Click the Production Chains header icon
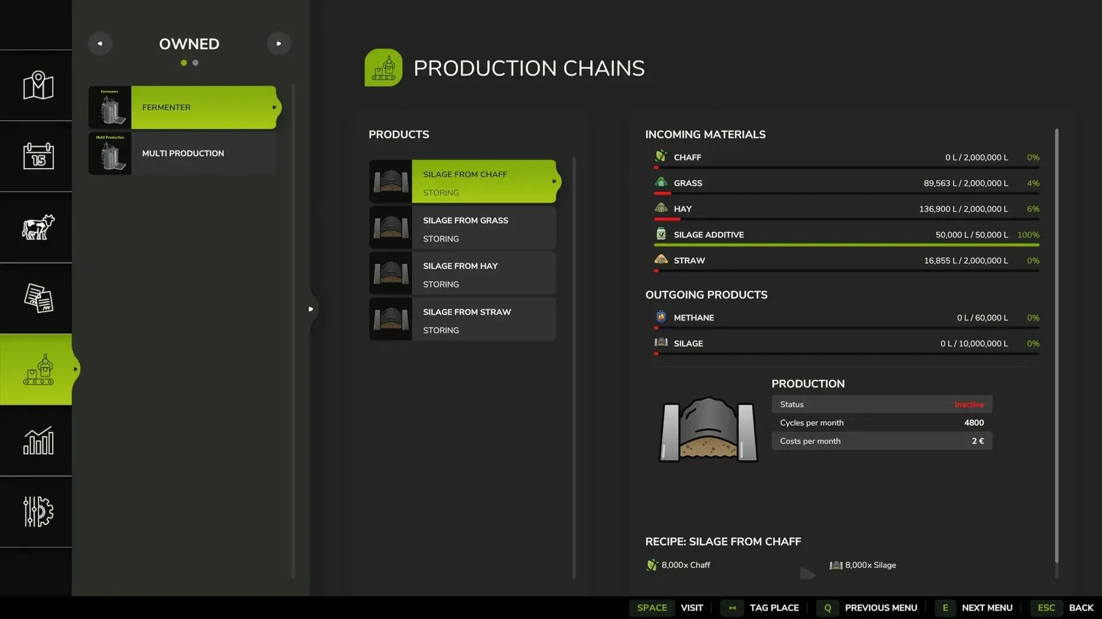The image size is (1102, 619). click(x=383, y=68)
